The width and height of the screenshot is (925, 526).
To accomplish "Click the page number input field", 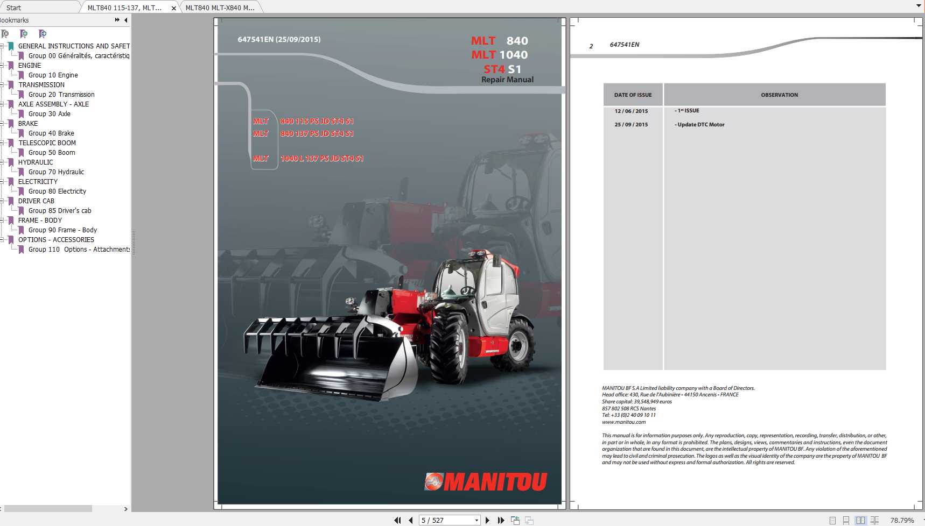I will click(446, 520).
